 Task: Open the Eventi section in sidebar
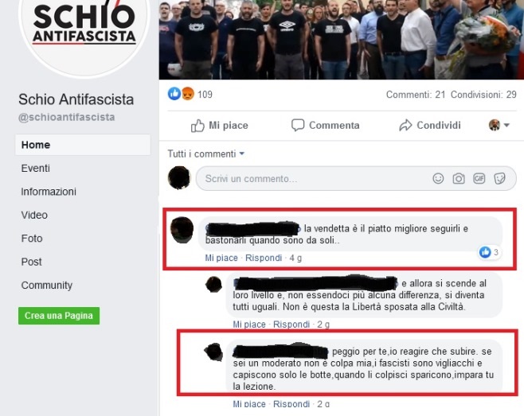click(x=35, y=169)
